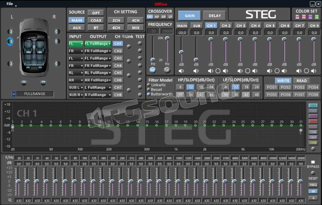The width and height of the screenshot is (322, 205).
Task: Select crossover mode BP
Action: pos(163,17)
